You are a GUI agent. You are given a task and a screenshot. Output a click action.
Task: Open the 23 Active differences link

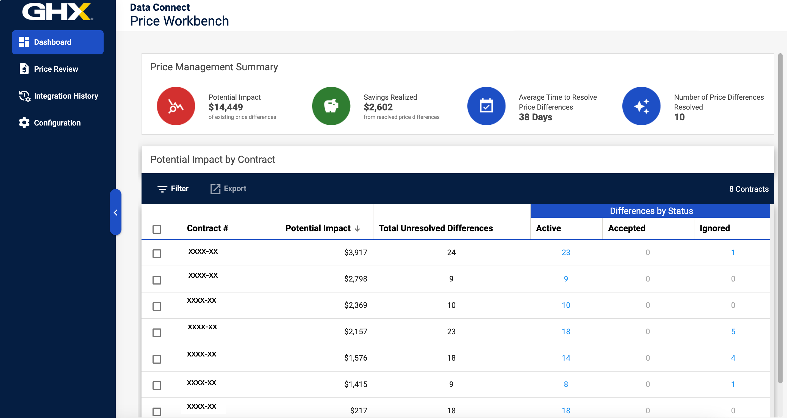coord(566,252)
